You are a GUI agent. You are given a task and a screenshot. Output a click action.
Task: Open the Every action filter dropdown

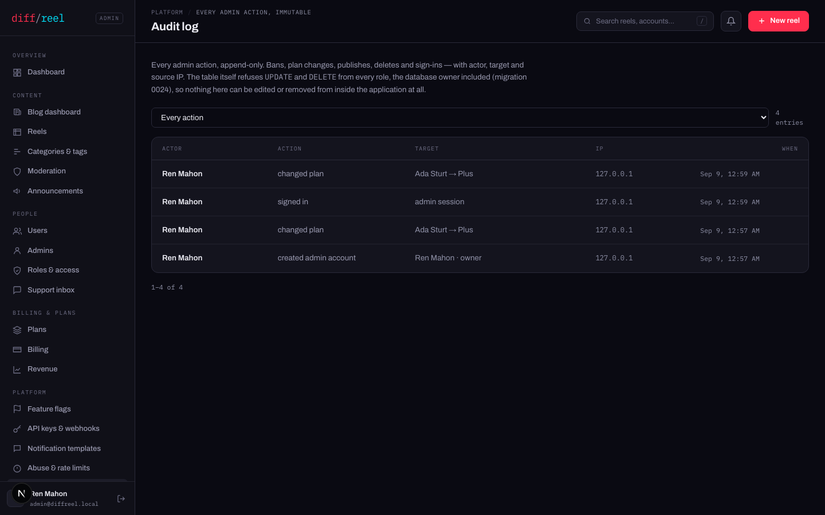click(x=459, y=118)
